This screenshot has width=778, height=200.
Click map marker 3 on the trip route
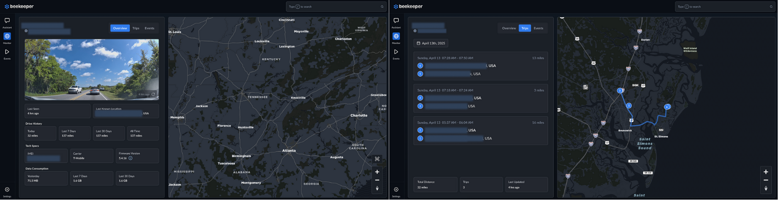(620, 91)
